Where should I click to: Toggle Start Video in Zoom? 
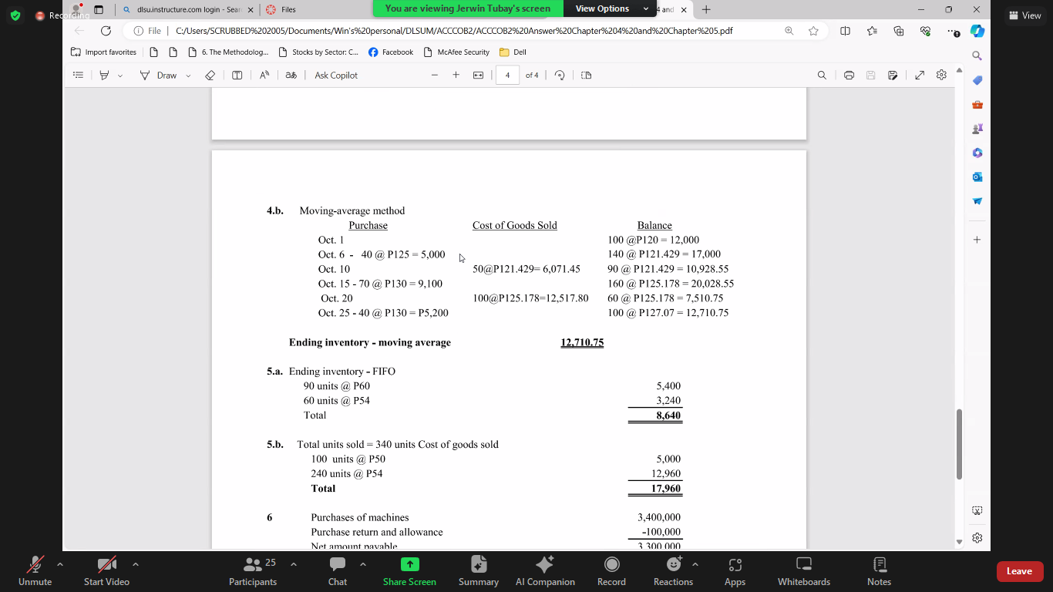[x=106, y=571]
